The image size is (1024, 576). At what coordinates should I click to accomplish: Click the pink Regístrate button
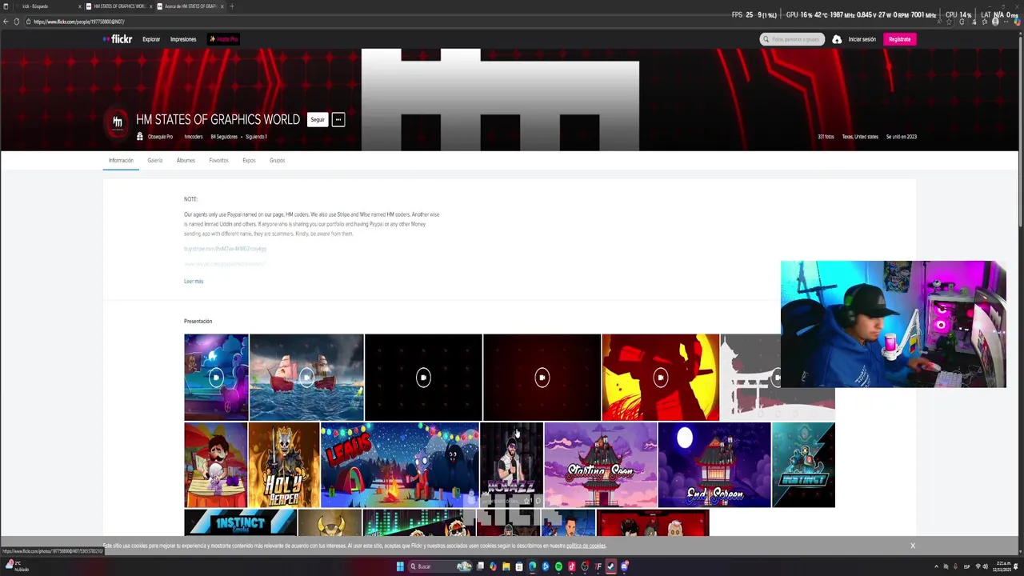(x=899, y=39)
